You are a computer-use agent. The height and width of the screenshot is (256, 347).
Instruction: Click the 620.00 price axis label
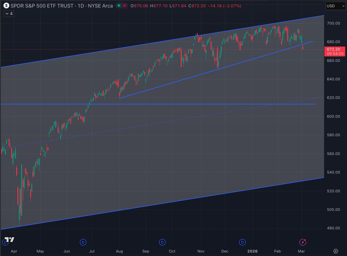[x=333, y=97]
